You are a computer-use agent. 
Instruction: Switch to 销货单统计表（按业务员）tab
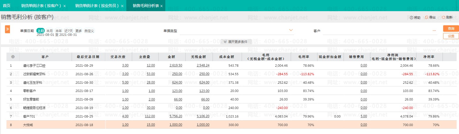coord(97,6)
